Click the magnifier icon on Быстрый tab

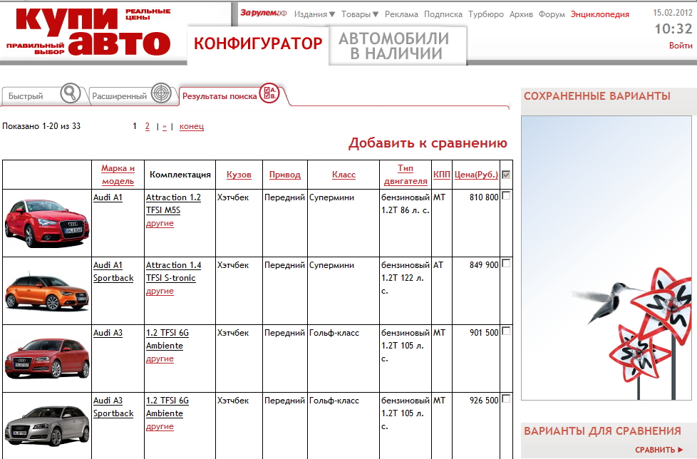tap(70, 93)
